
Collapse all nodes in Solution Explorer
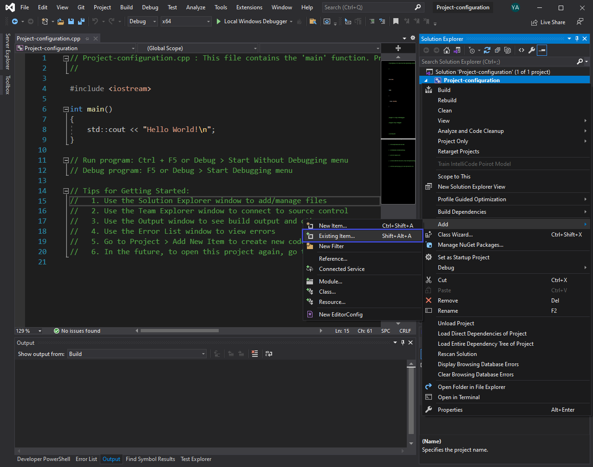pyautogui.click(x=497, y=50)
